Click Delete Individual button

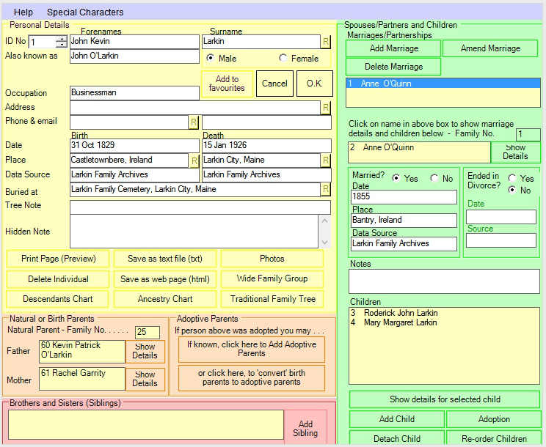pyautogui.click(x=58, y=278)
